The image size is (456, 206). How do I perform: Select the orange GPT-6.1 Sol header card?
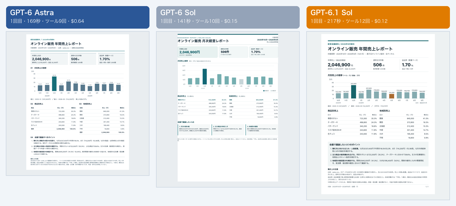378,17
